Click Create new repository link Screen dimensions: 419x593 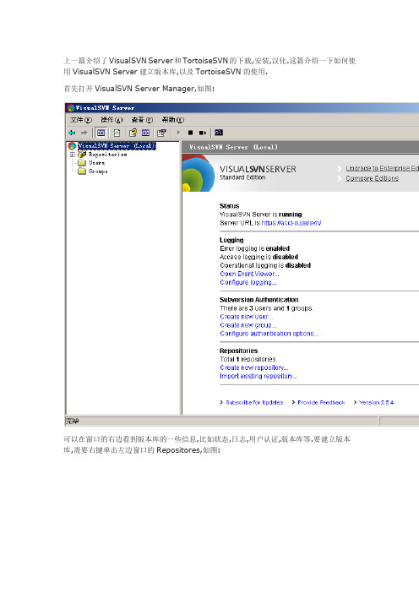(x=254, y=367)
